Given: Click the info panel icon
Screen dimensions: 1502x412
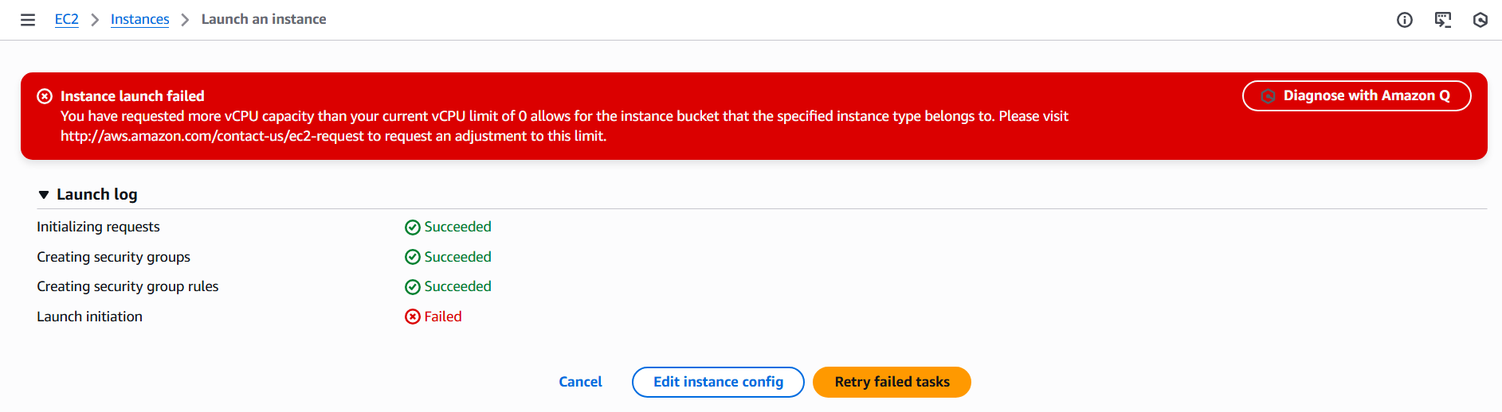Looking at the screenshot, I should [x=1405, y=20].
